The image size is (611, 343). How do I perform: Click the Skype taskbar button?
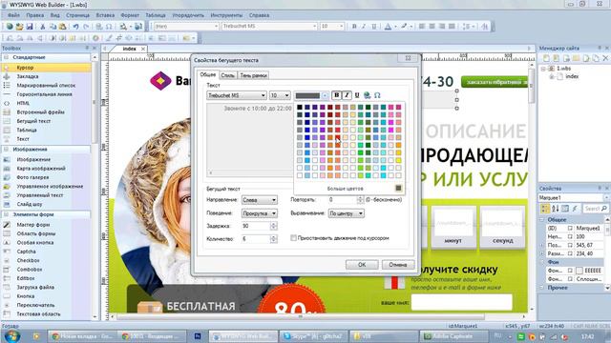(x=313, y=336)
